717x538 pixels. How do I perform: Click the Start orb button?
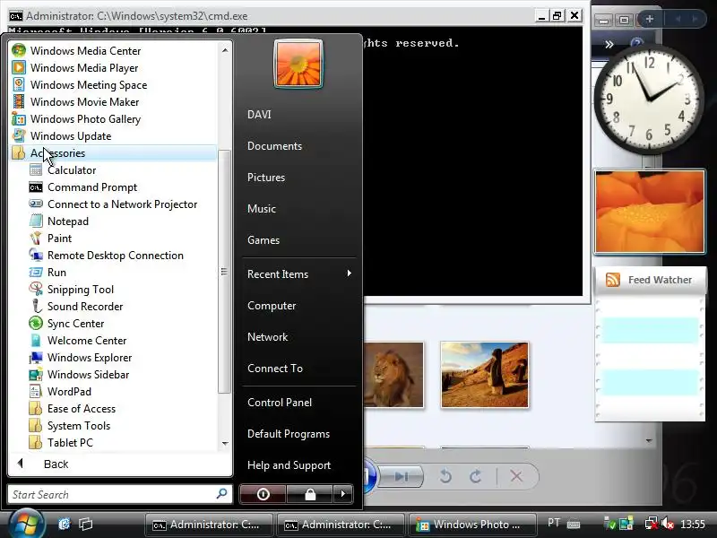(27, 524)
